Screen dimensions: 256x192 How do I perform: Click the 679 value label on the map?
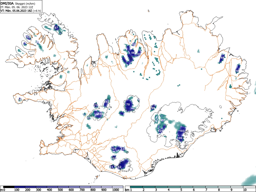click(x=89, y=118)
